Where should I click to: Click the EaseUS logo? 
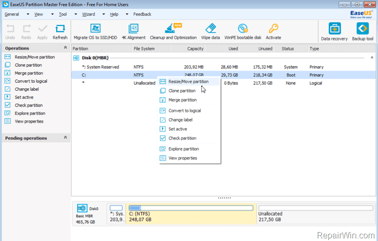click(361, 14)
